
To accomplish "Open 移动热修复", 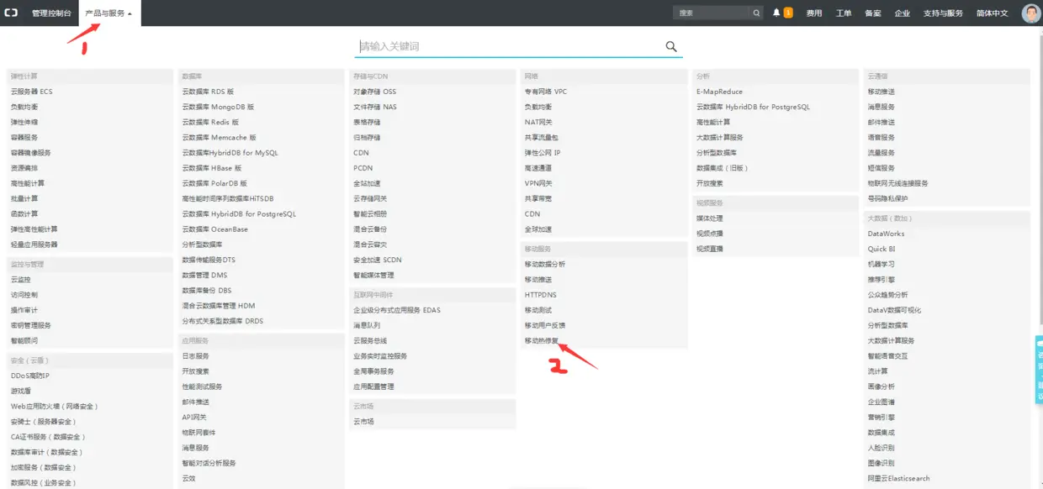I will click(x=542, y=340).
